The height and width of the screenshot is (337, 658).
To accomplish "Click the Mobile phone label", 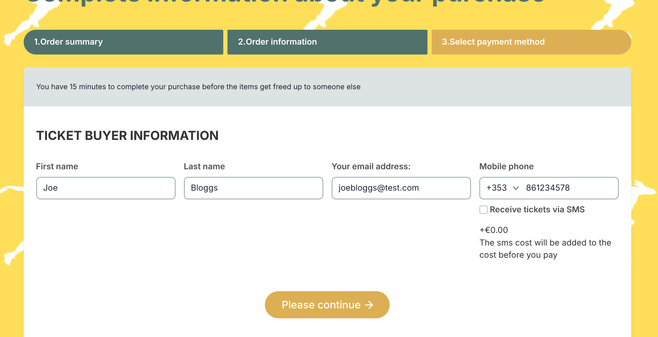I will coord(506,167).
